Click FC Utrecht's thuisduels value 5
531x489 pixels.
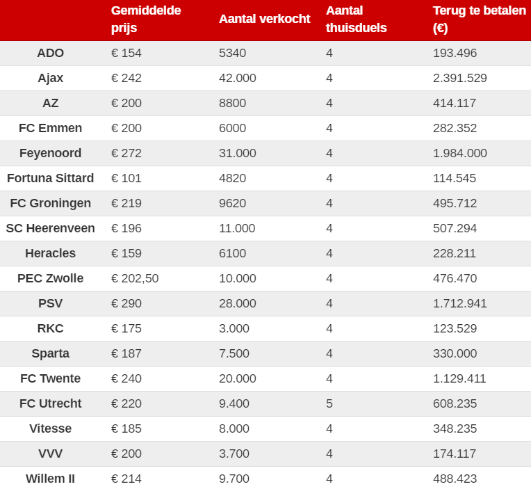[329, 403]
